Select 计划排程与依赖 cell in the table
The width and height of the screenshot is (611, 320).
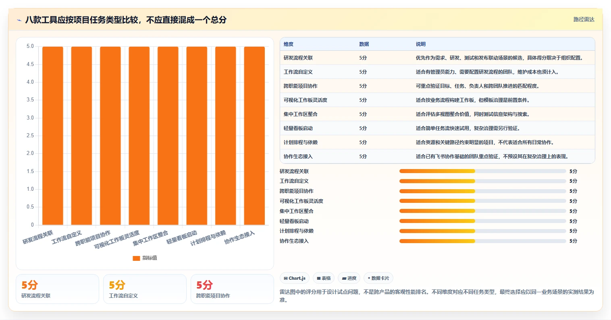tap(301, 142)
